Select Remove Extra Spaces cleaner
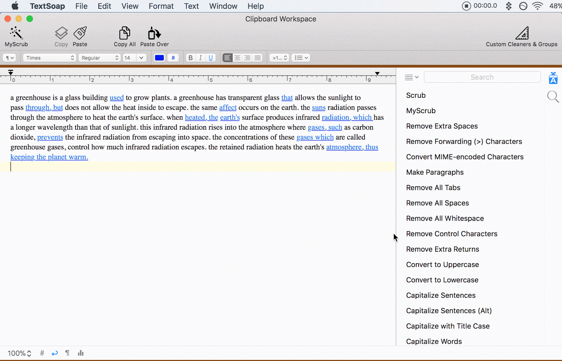This screenshot has height=361, width=562. tap(442, 126)
